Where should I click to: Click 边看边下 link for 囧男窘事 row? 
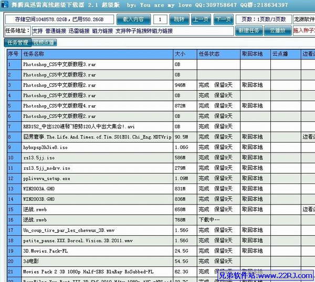point(309,136)
